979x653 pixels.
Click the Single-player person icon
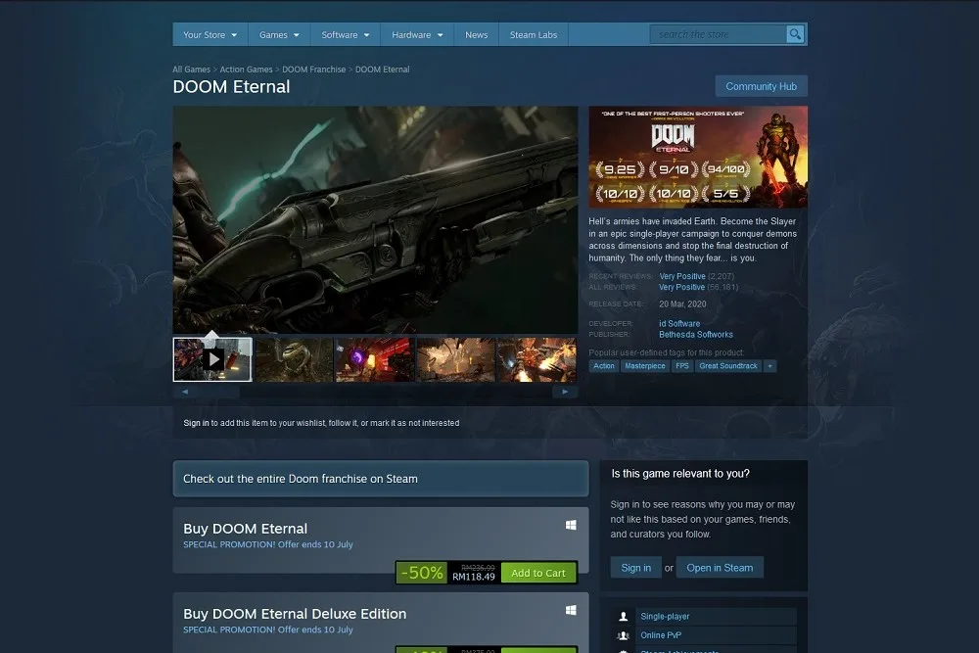point(623,616)
